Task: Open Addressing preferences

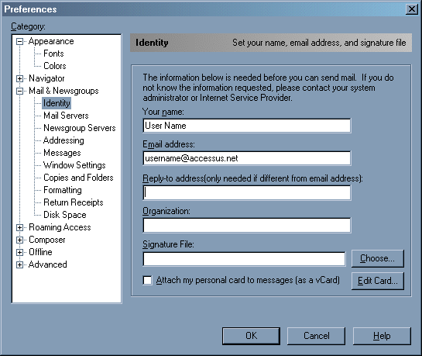Action: pos(63,140)
